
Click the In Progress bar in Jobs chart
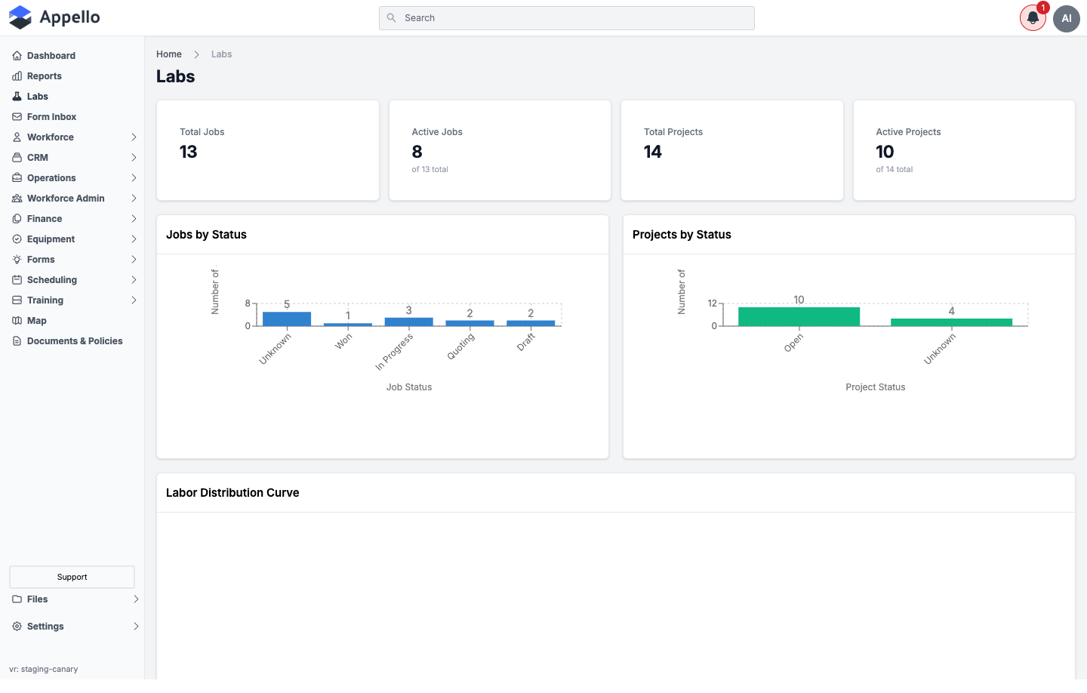[408, 322]
